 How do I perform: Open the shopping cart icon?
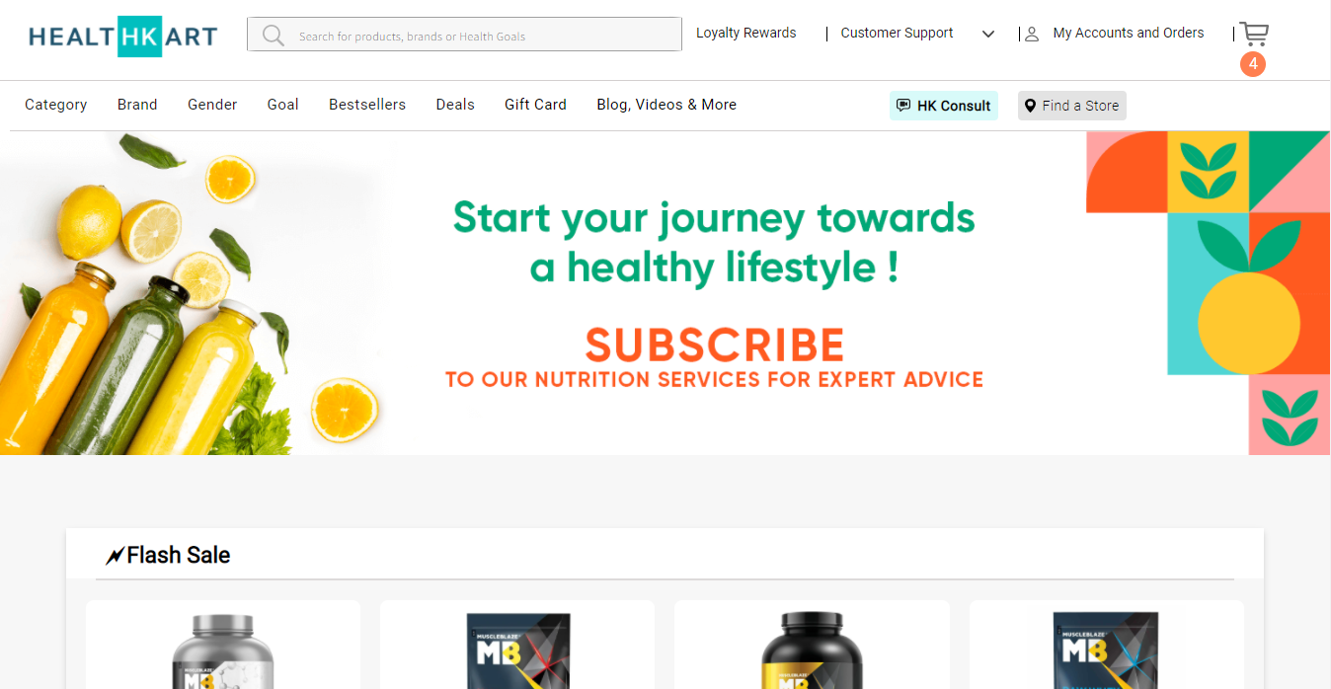[x=1254, y=35]
